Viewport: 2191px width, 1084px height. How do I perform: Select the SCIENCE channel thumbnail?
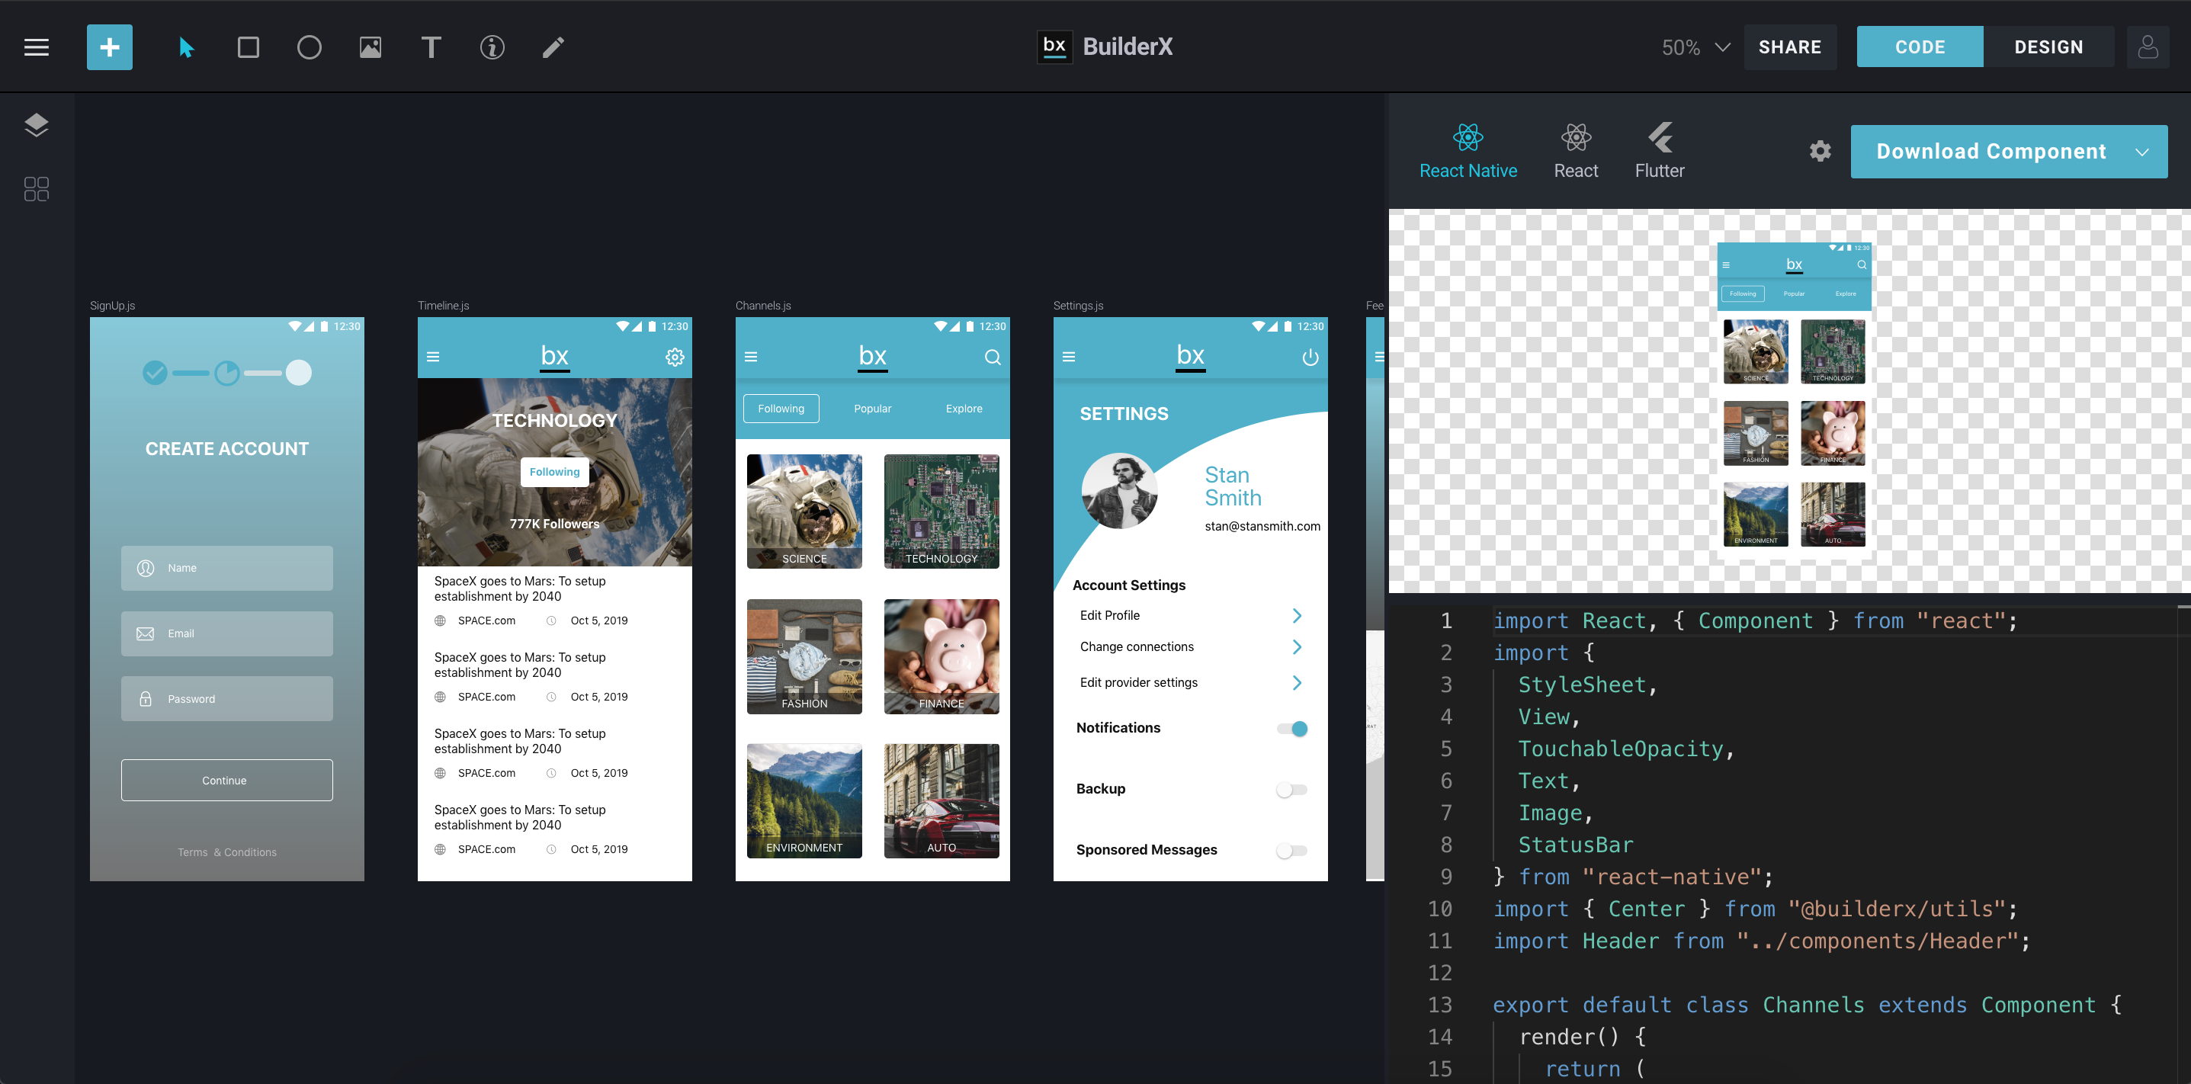tap(804, 511)
